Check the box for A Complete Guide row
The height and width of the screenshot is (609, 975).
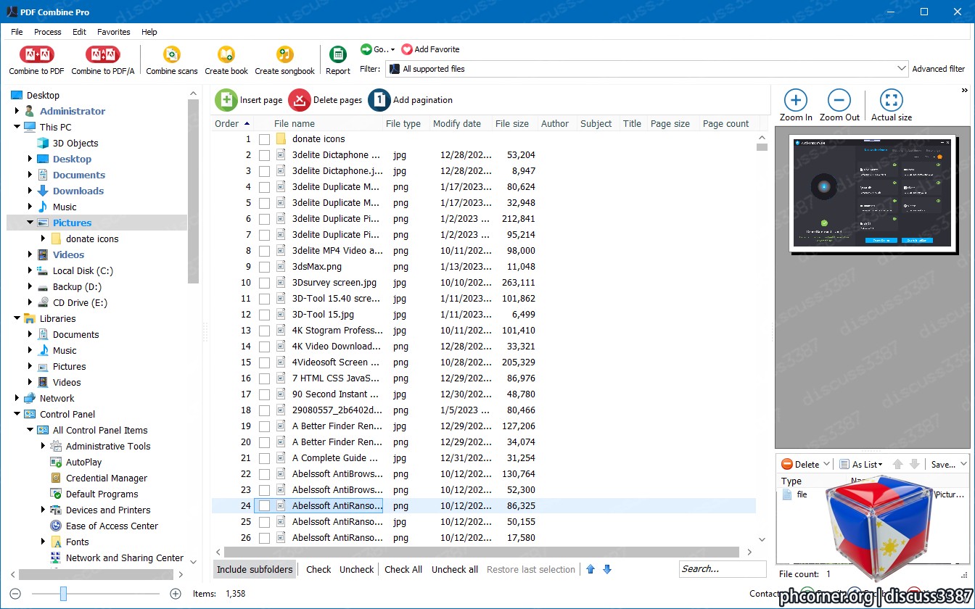tap(264, 458)
